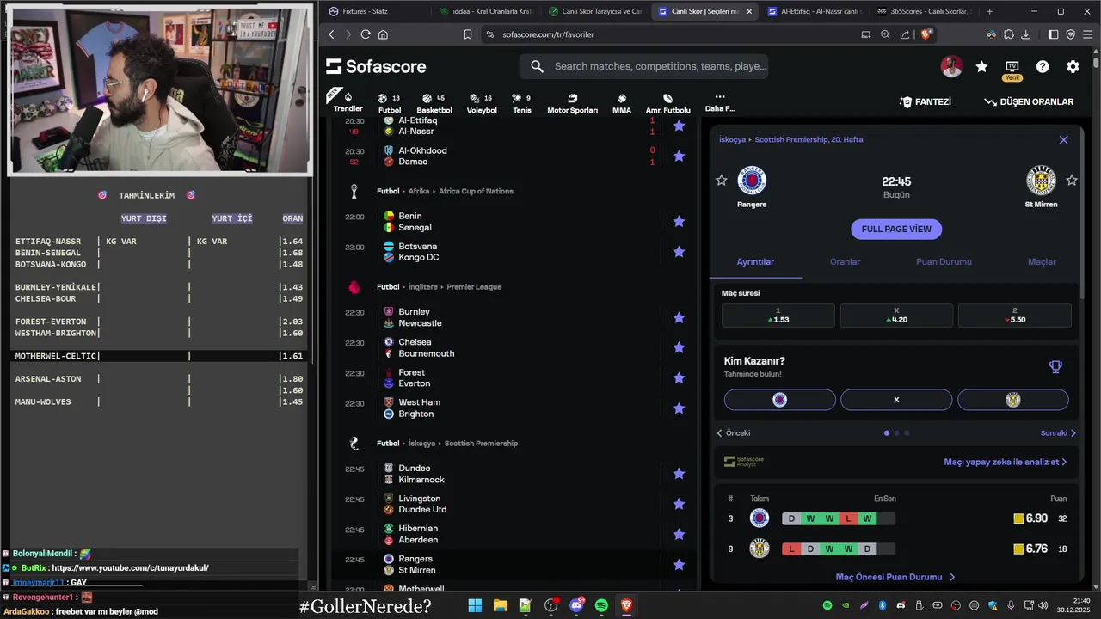Open the browser downloads icon

click(x=1025, y=34)
